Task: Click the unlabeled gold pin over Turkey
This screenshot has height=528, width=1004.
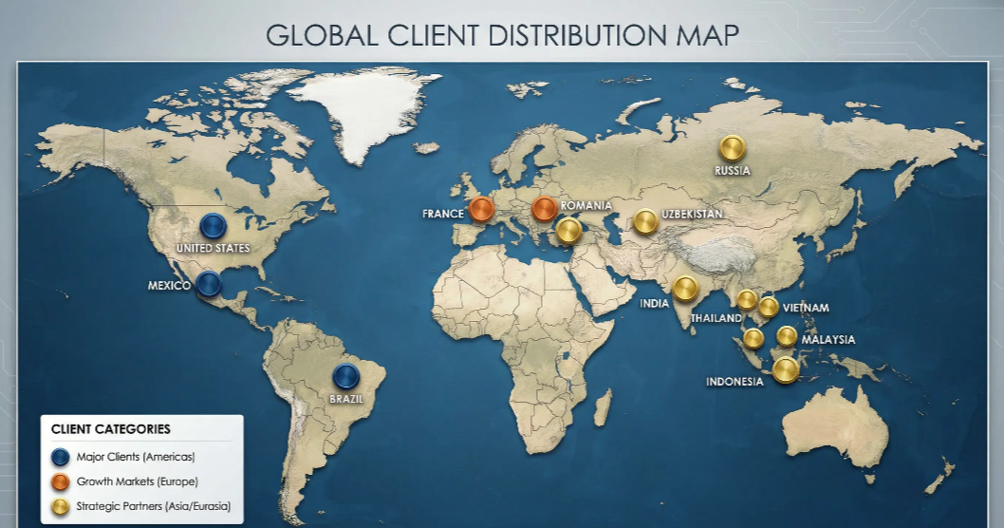Action: point(568,230)
